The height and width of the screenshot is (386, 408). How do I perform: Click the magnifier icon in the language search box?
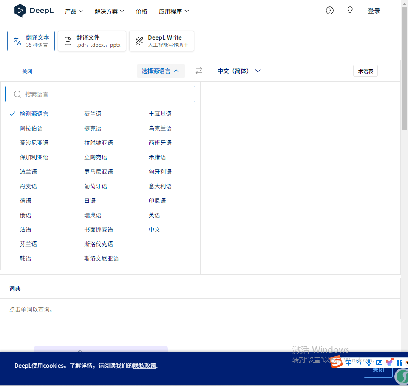[x=17, y=94]
